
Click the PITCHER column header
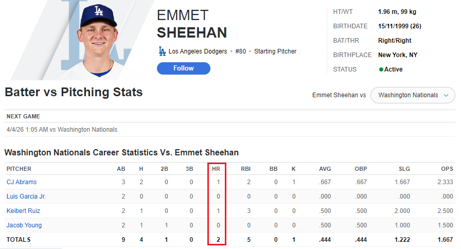pyautogui.click(x=19, y=169)
